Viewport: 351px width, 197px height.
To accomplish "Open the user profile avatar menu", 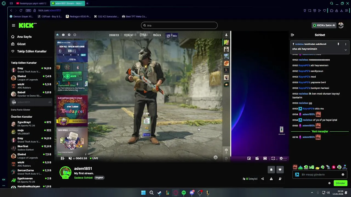I will [x=341, y=25].
